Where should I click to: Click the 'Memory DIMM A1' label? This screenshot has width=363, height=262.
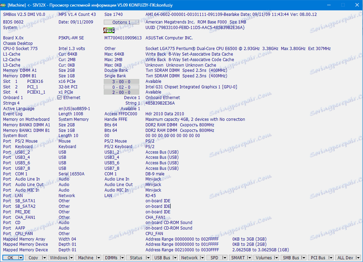point(20,70)
